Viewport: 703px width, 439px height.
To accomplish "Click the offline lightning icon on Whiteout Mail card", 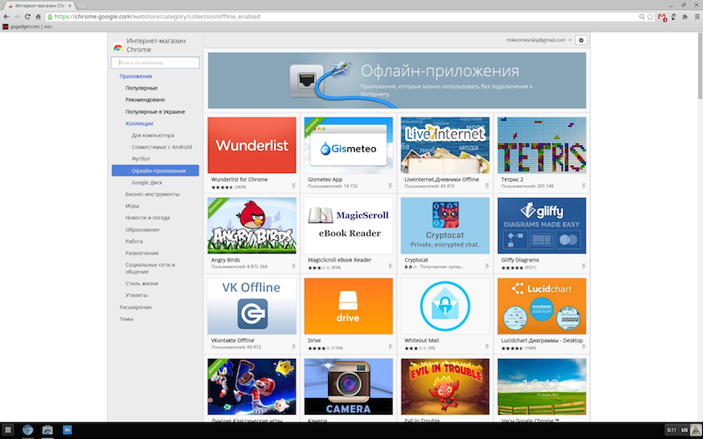I will coord(487,347).
